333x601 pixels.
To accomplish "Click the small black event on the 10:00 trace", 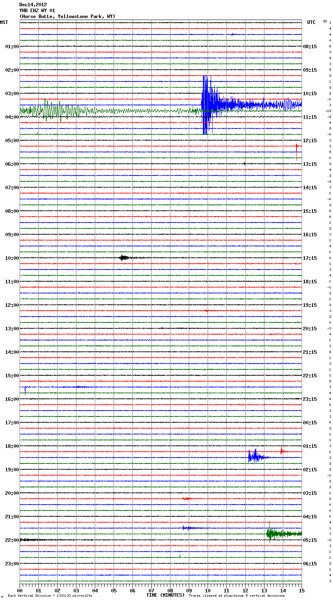I will coord(125,258).
